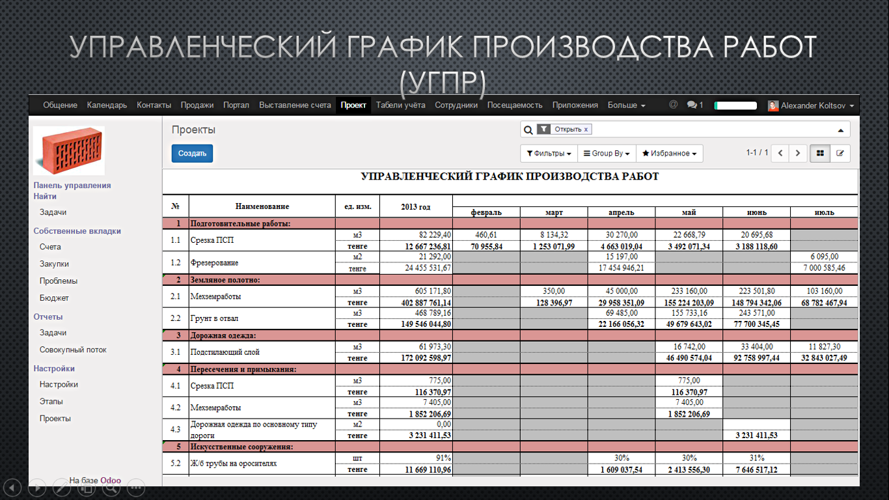Click next page arrow beside 1-1/1 pager
This screenshot has height=500, width=889.
[798, 153]
